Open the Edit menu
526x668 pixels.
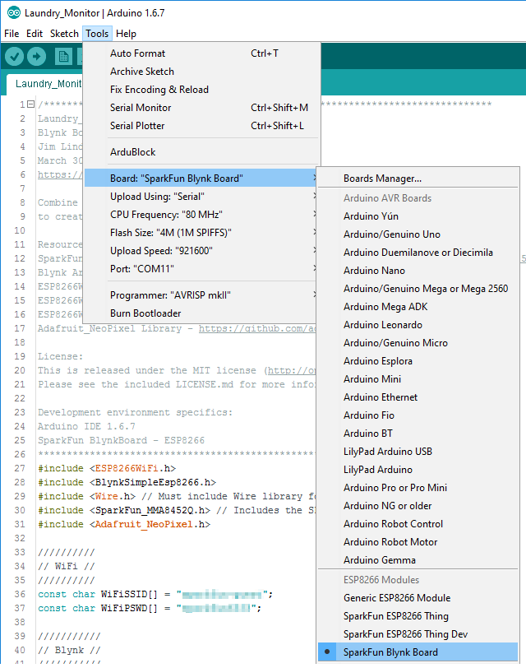click(x=35, y=34)
